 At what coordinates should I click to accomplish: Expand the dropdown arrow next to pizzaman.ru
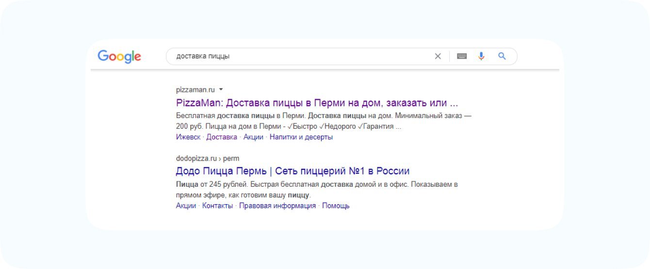(x=221, y=90)
